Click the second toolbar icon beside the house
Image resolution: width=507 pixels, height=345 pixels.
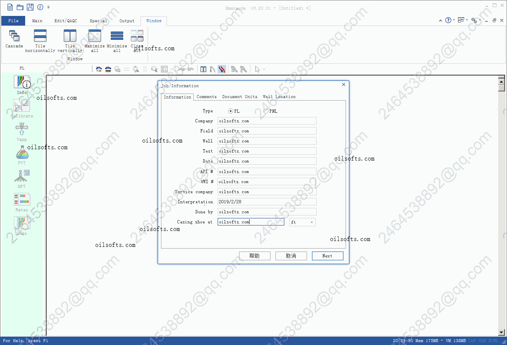(108, 69)
